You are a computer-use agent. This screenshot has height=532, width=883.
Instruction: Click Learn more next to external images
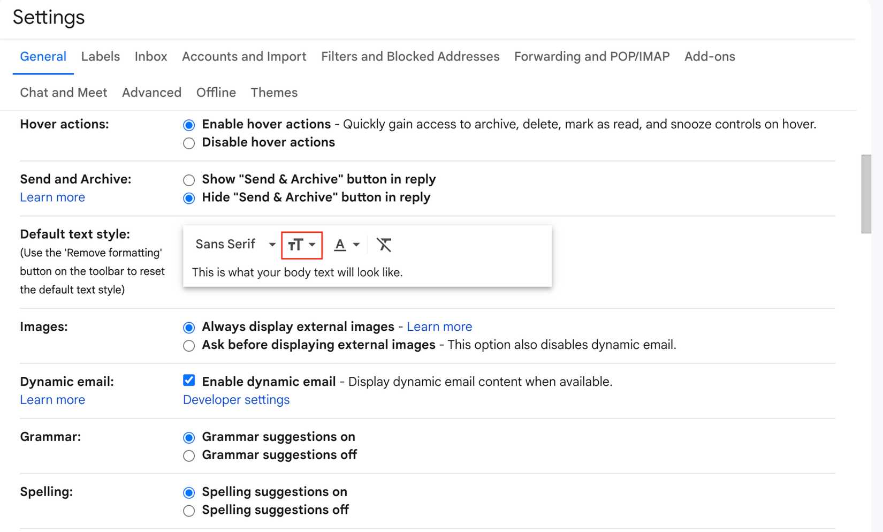pyautogui.click(x=439, y=326)
